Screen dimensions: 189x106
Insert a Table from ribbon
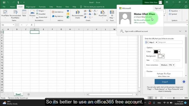tap(24, 13)
